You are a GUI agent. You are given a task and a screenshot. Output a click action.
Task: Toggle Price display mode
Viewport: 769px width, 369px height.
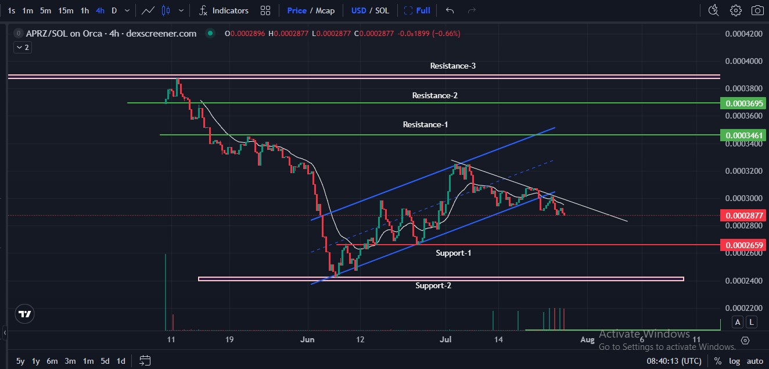point(297,10)
